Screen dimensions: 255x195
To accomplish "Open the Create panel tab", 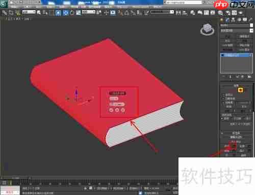I will coord(222,20).
